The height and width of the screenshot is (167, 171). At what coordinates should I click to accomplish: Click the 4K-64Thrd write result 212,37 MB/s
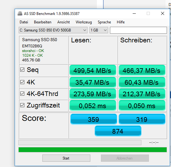(142, 94)
